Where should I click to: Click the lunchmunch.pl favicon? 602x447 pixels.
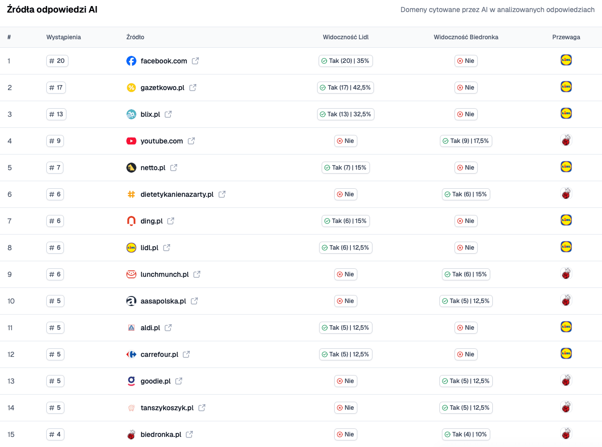point(131,274)
